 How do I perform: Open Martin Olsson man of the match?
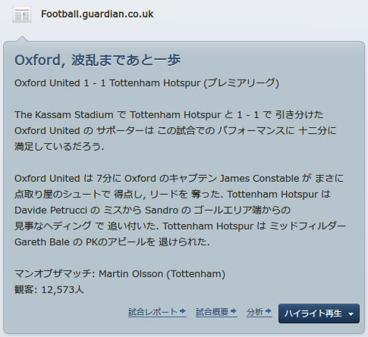131,274
